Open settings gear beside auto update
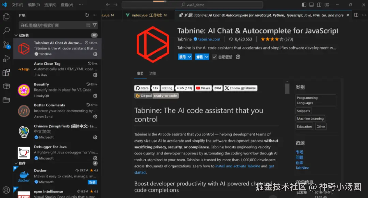368x198 pixels. (x=238, y=57)
